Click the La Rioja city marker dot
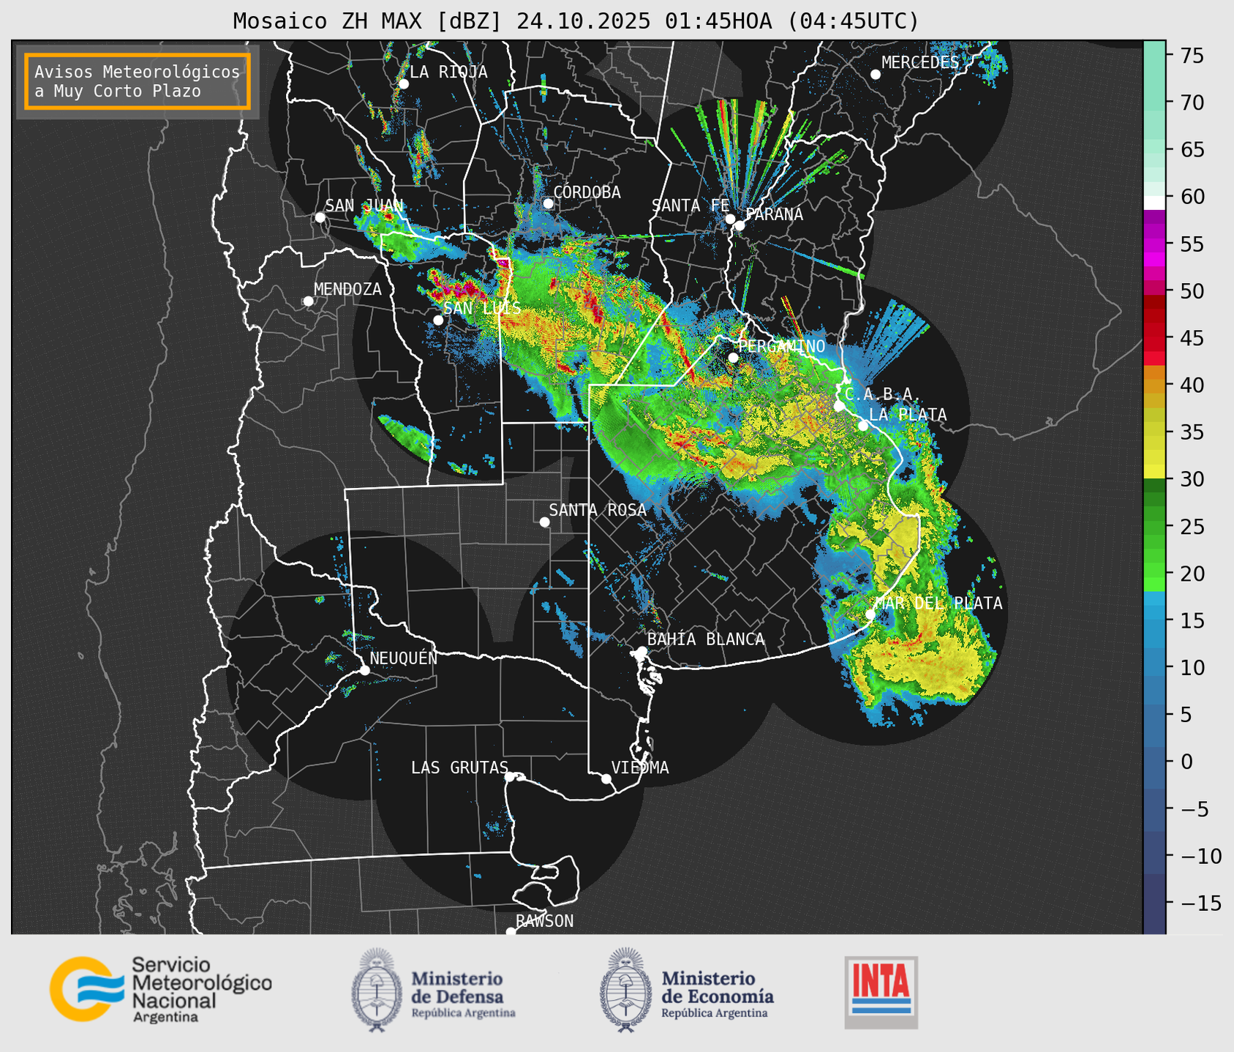This screenshot has height=1052, width=1234. click(404, 84)
